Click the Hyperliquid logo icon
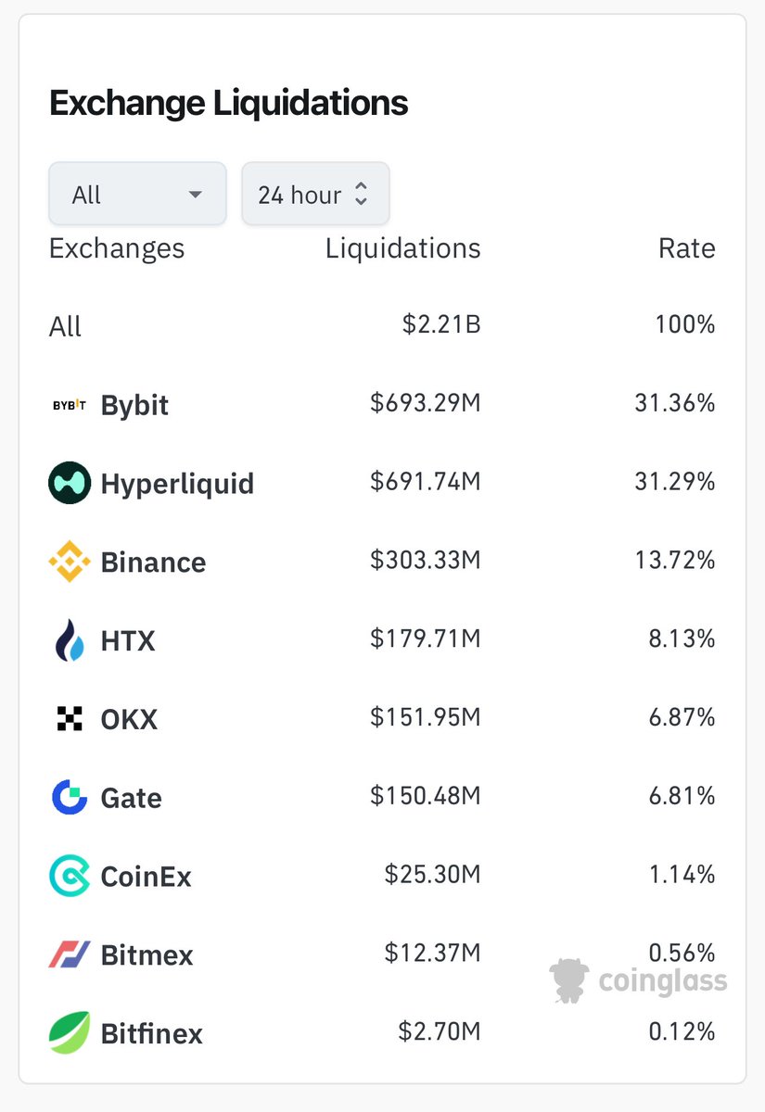Image resolution: width=765 pixels, height=1112 pixels. pyautogui.click(x=70, y=483)
